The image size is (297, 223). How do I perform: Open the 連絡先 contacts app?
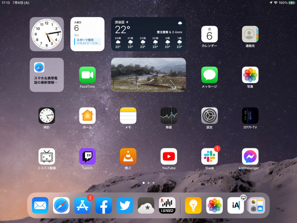[x=250, y=34]
